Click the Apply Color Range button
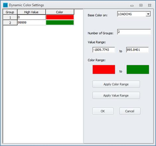The width and height of the screenshot is (156, 146). click(116, 84)
